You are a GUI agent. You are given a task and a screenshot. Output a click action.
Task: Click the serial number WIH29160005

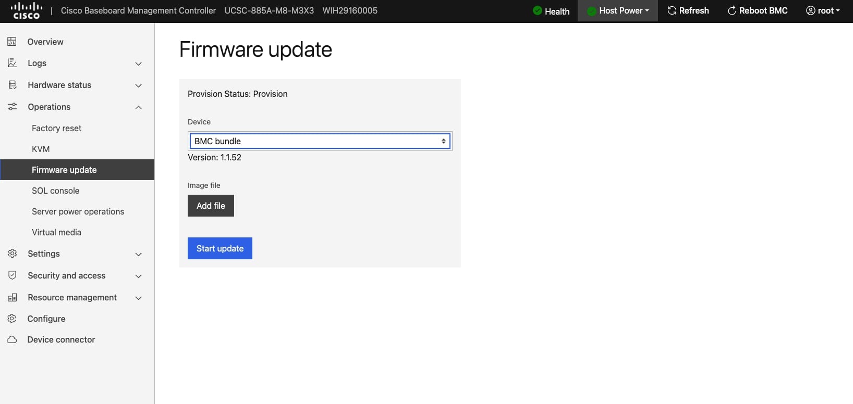350,10
